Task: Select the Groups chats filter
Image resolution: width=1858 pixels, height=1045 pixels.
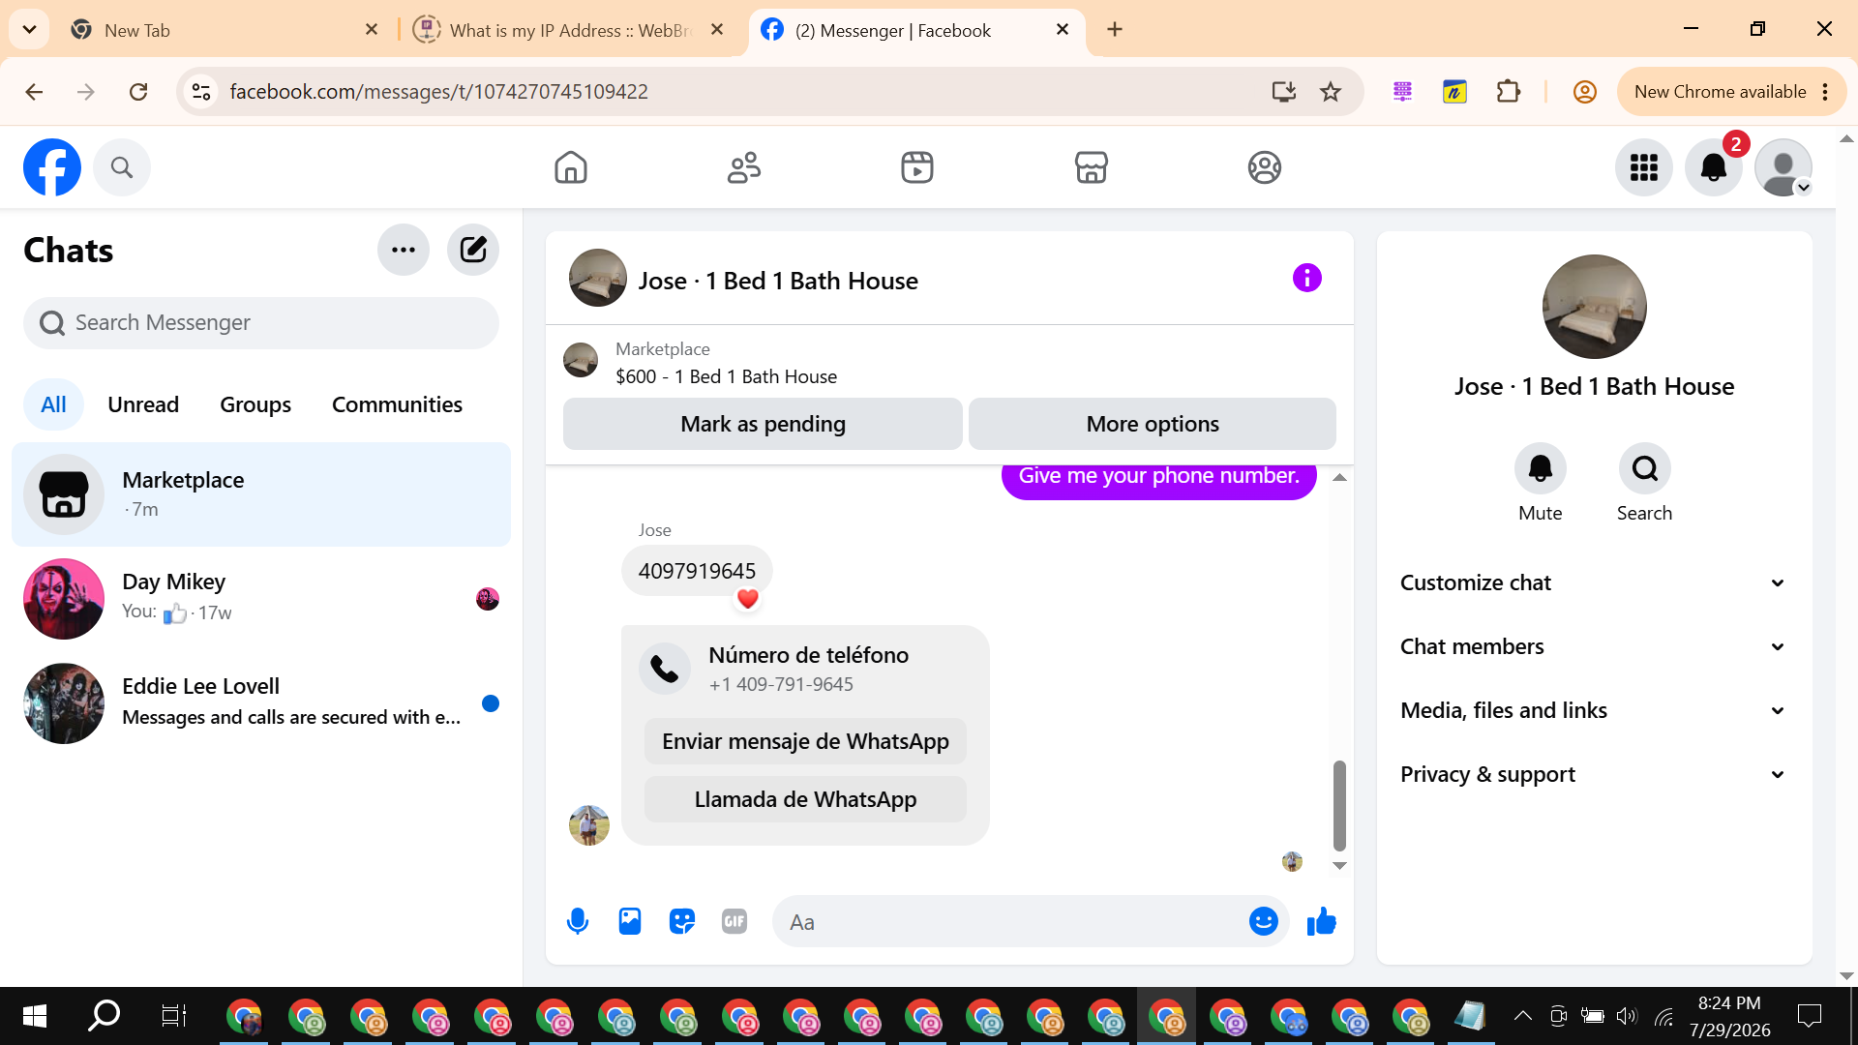Action: [255, 404]
